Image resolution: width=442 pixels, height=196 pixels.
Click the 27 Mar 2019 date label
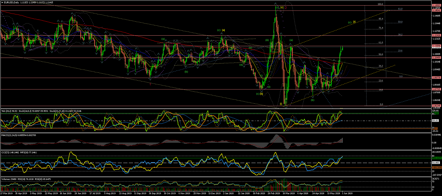[x=7, y=193]
